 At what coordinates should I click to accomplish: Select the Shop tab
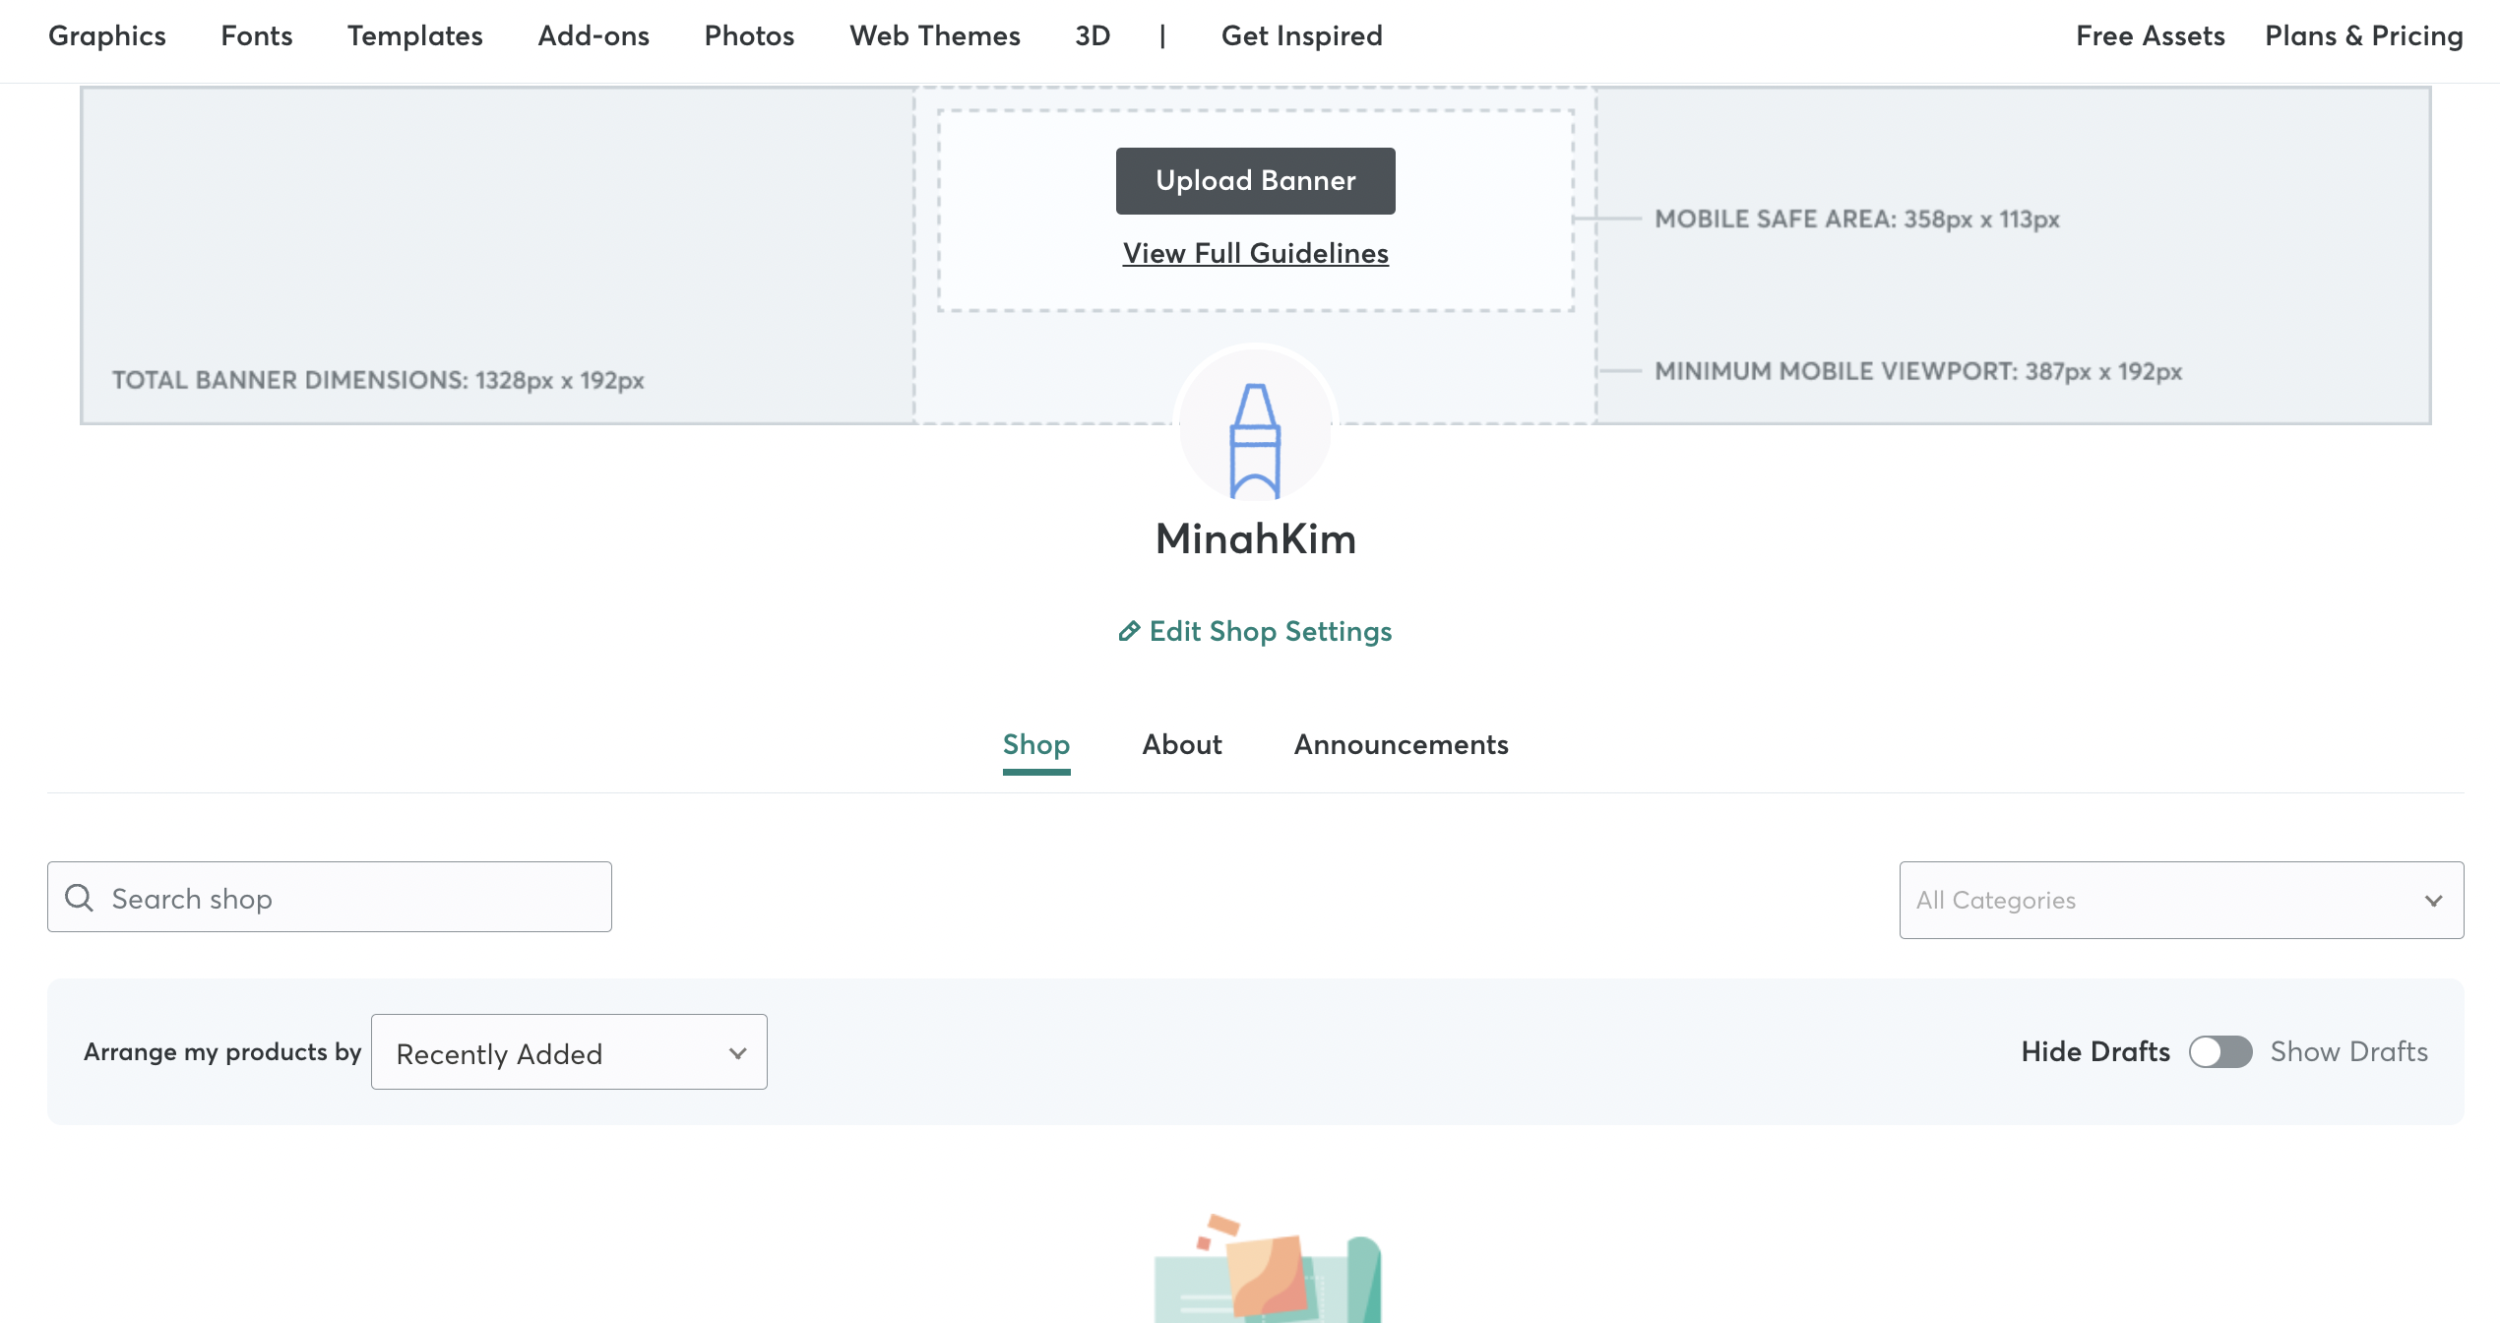1035,745
